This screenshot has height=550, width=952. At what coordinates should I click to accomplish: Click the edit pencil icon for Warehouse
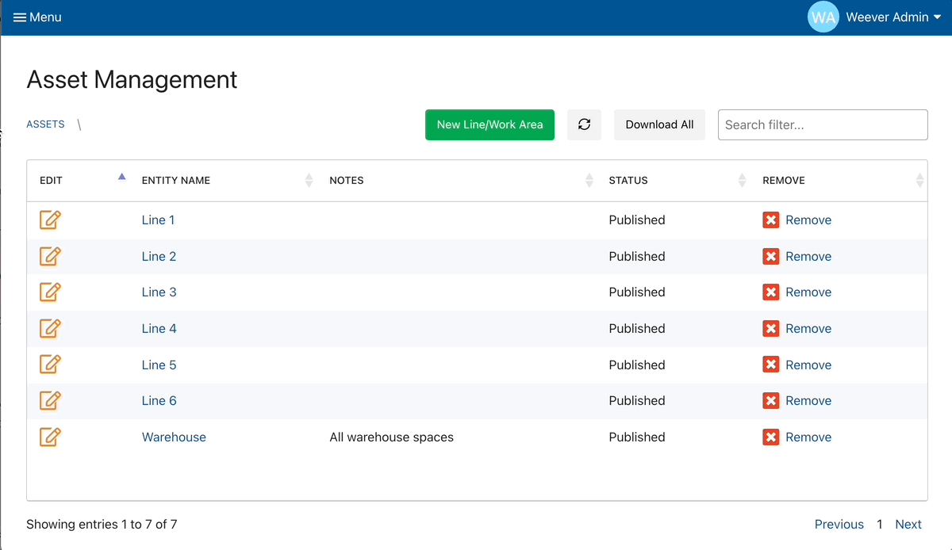click(x=50, y=437)
